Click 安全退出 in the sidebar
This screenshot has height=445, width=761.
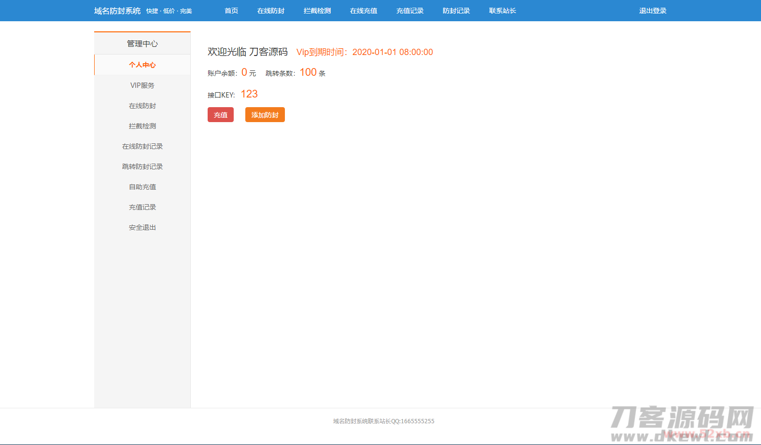click(x=142, y=227)
